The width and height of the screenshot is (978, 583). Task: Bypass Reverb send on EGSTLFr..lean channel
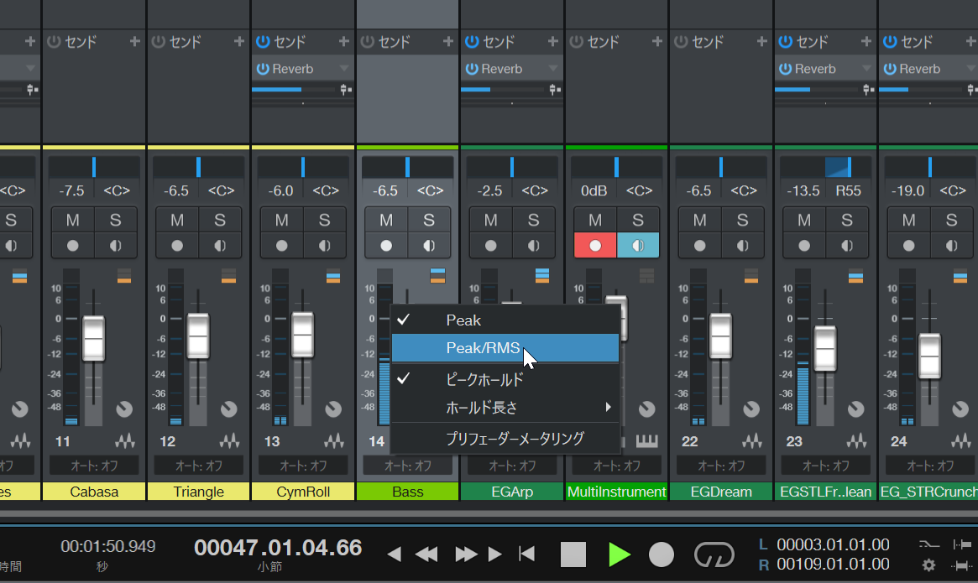[785, 69]
